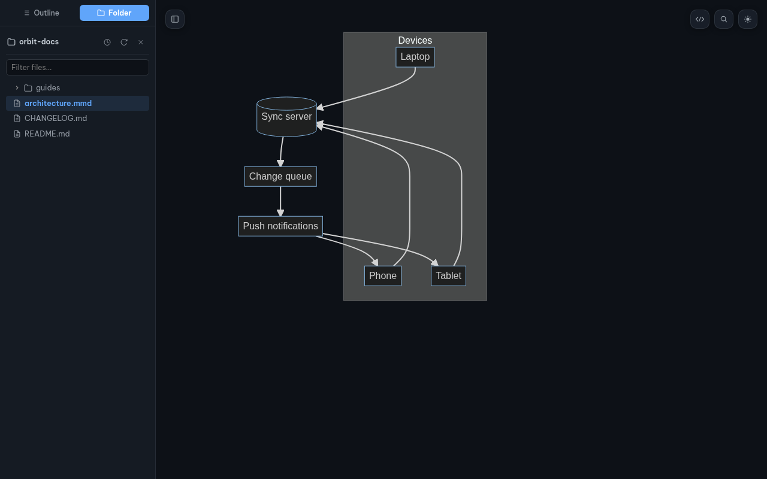Viewport: 767px width, 479px height.
Task: Click the Devices subgraph title
Action: (x=415, y=40)
